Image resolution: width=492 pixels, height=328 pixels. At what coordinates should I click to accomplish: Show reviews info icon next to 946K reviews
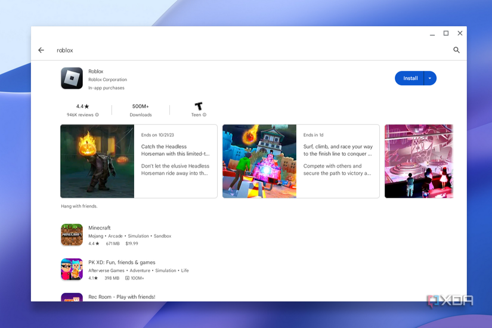(97, 115)
